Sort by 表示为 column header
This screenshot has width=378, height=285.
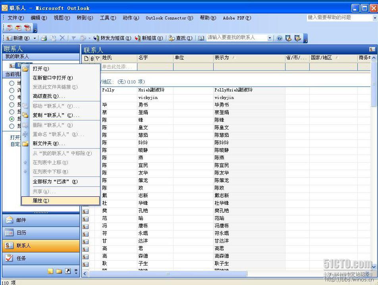tap(249, 58)
